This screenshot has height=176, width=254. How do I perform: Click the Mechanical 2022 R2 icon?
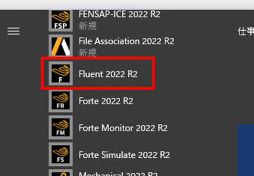[x=60, y=173]
